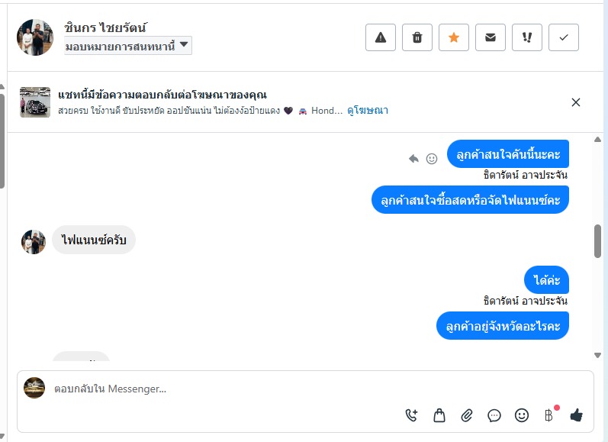
Task: Click the phone call request icon
Action: tap(412, 415)
